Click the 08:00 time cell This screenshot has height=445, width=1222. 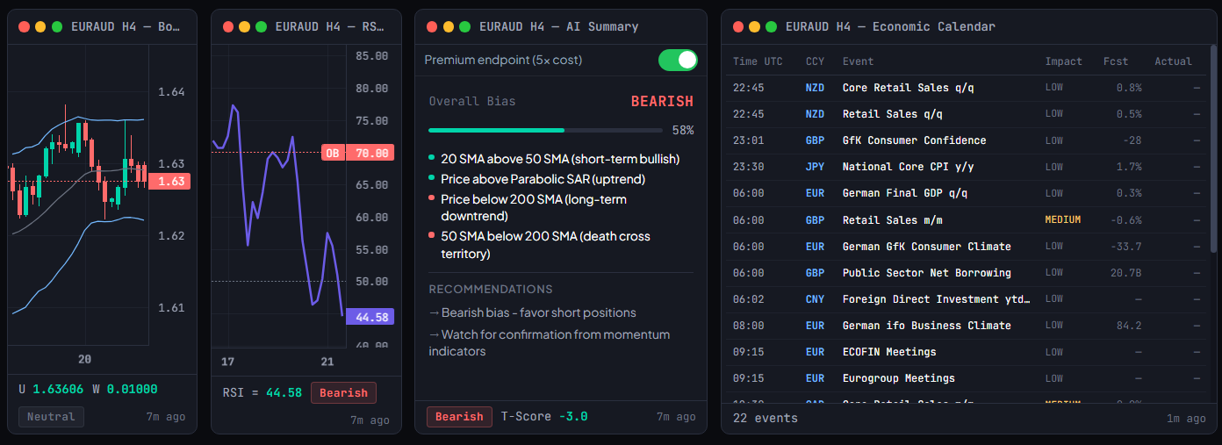[x=748, y=326]
